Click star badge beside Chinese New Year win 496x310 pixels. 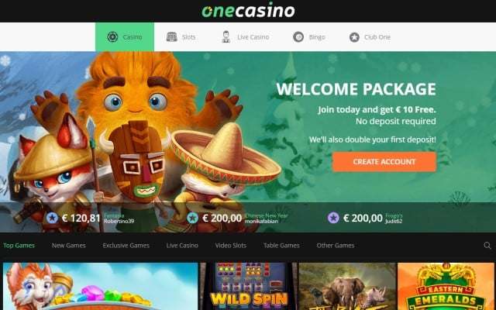192,218
